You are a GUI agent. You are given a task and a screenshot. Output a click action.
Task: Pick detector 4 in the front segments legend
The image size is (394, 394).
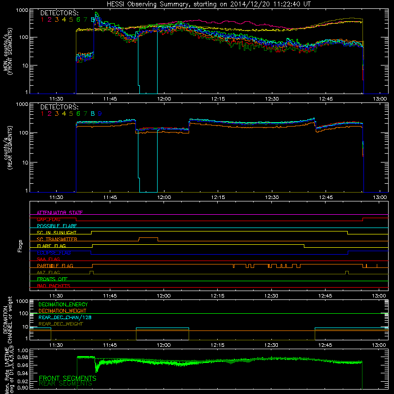point(64,20)
